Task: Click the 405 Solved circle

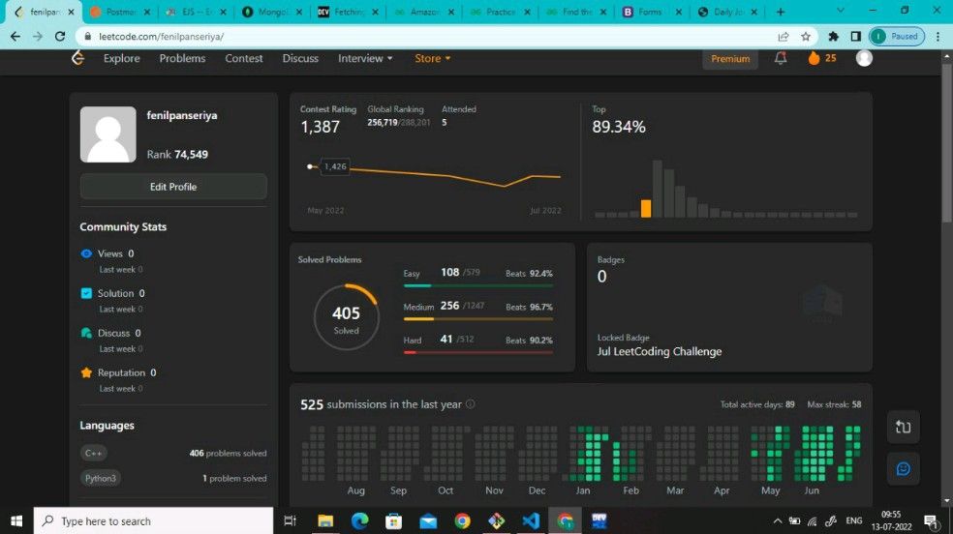Action: coord(347,317)
